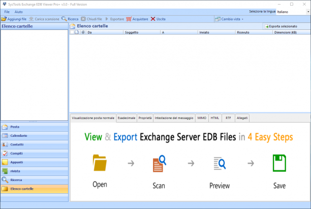This screenshot has width=311, height=209.
Task: Click the Ricerca magnifier icon in toolbar
Action: coord(64,19)
